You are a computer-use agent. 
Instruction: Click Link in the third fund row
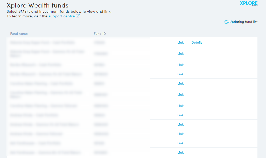click(x=180, y=65)
